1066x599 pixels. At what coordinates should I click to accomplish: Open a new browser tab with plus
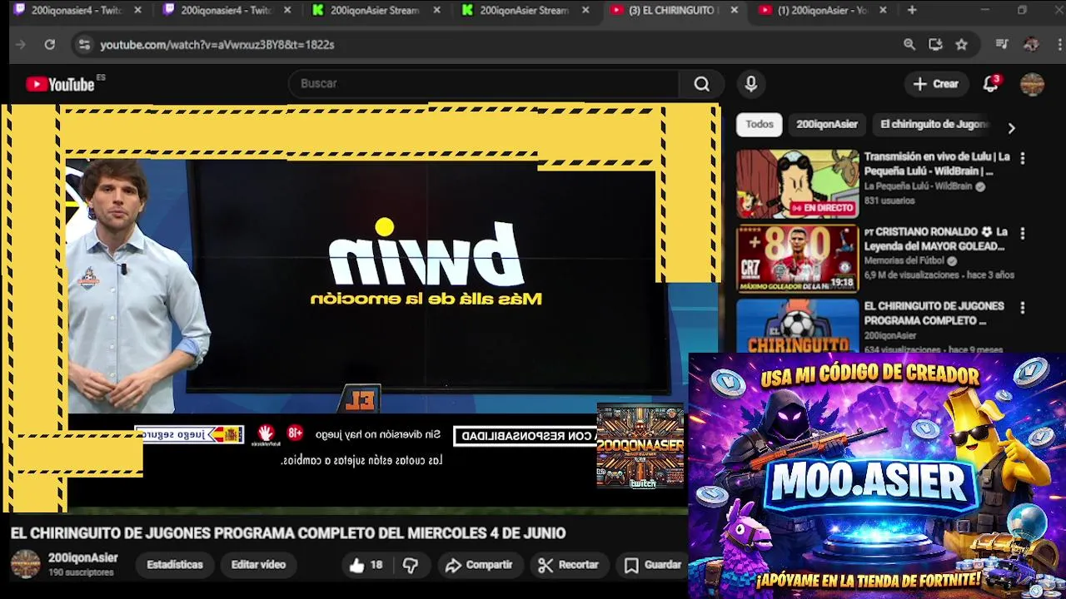(912, 10)
